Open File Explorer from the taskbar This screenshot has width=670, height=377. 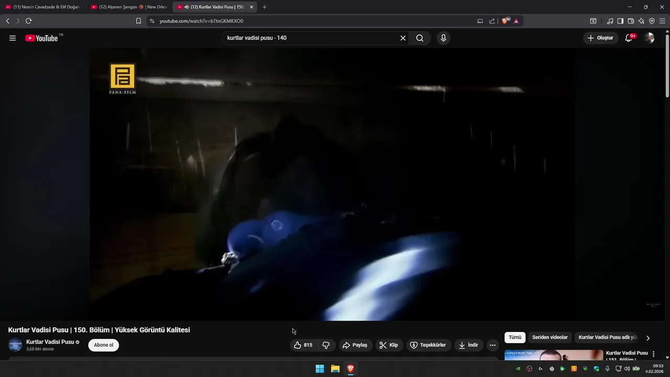(335, 369)
